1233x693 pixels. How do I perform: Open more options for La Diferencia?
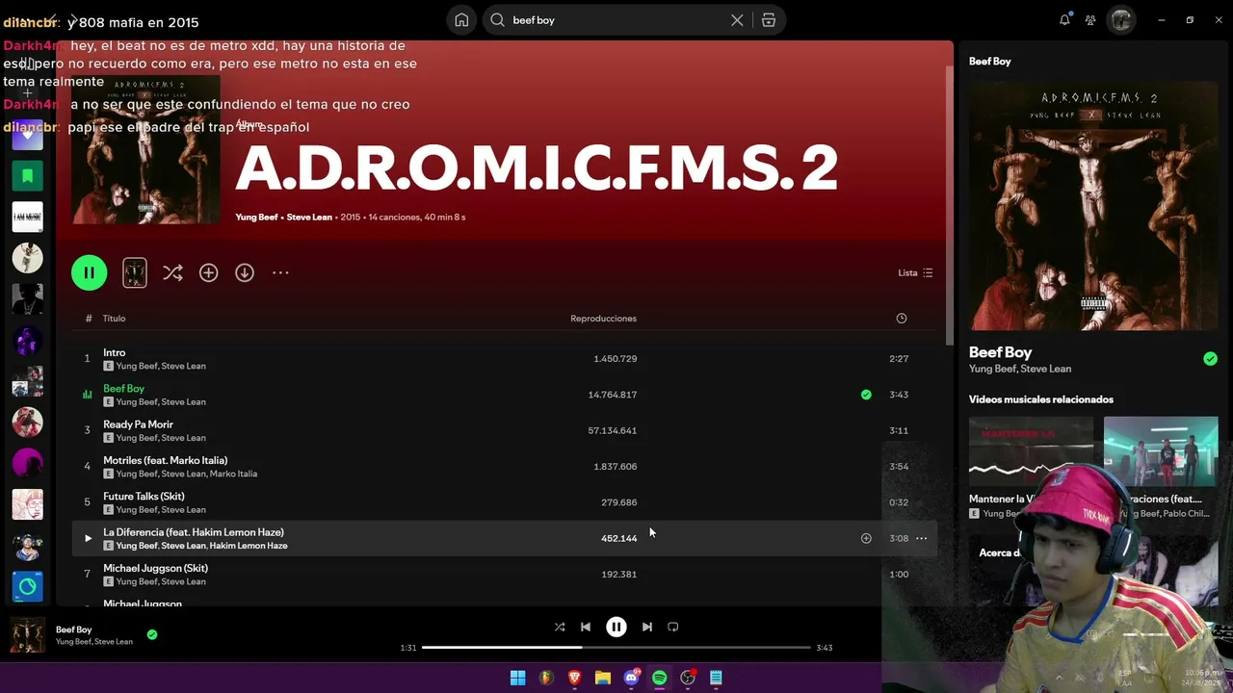pyautogui.click(x=922, y=538)
